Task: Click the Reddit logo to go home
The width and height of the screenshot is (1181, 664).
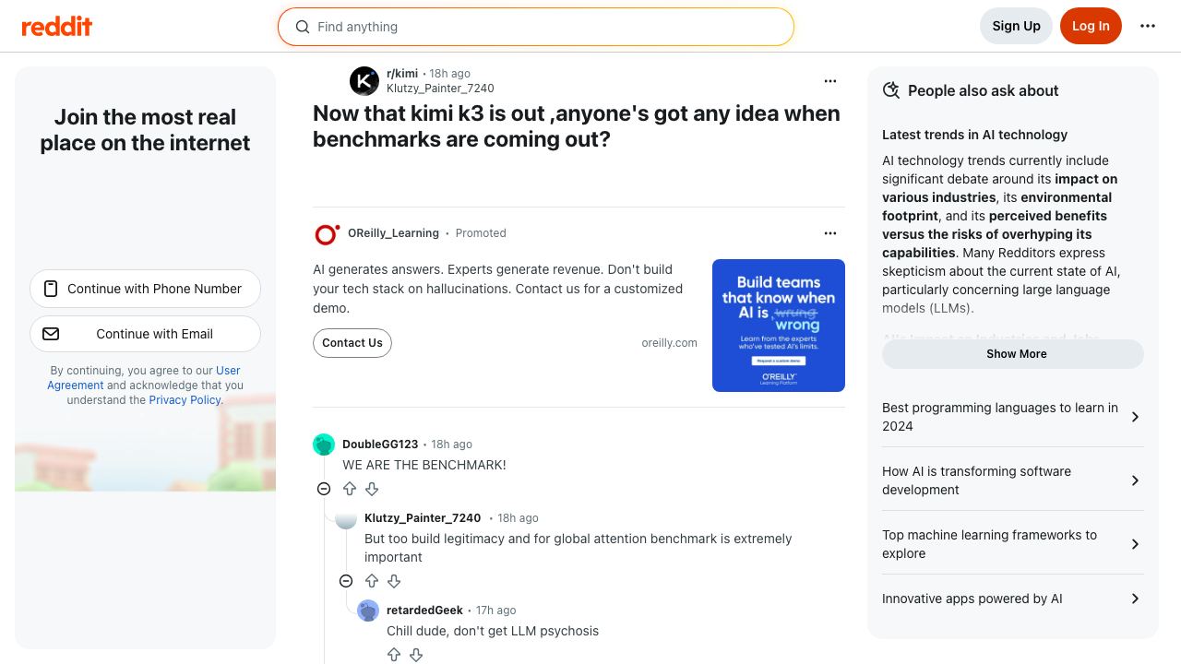Action: pos(57,26)
